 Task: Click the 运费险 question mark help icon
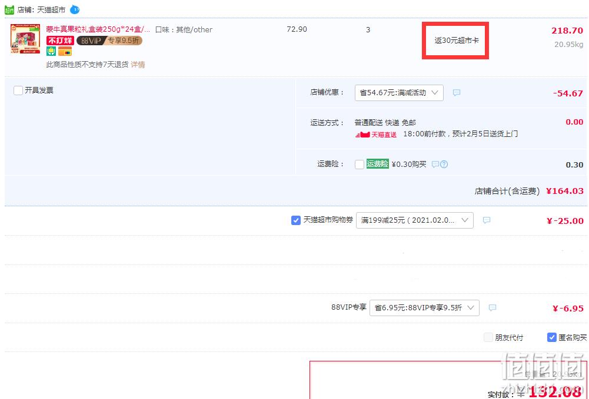(x=444, y=165)
